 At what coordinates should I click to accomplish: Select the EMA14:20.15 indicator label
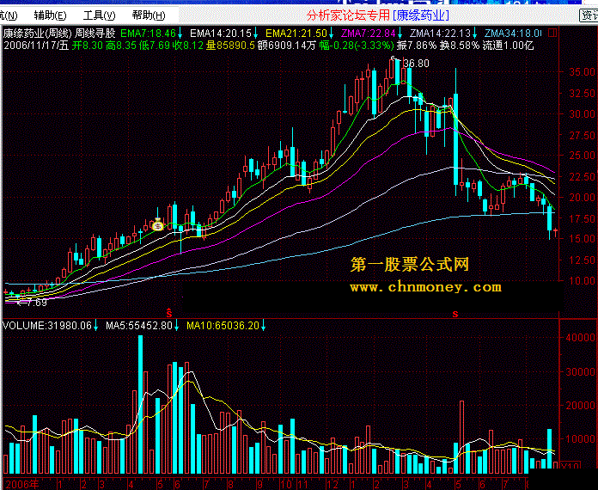tap(221, 34)
